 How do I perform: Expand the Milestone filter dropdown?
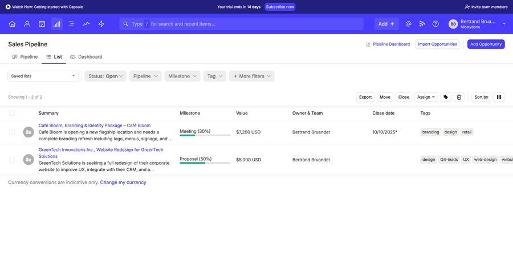click(x=182, y=76)
